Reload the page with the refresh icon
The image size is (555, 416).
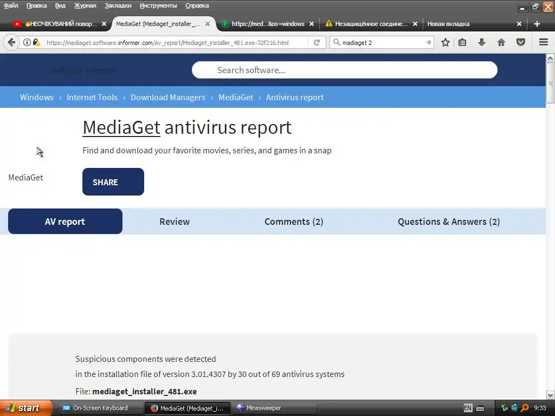[x=317, y=42]
